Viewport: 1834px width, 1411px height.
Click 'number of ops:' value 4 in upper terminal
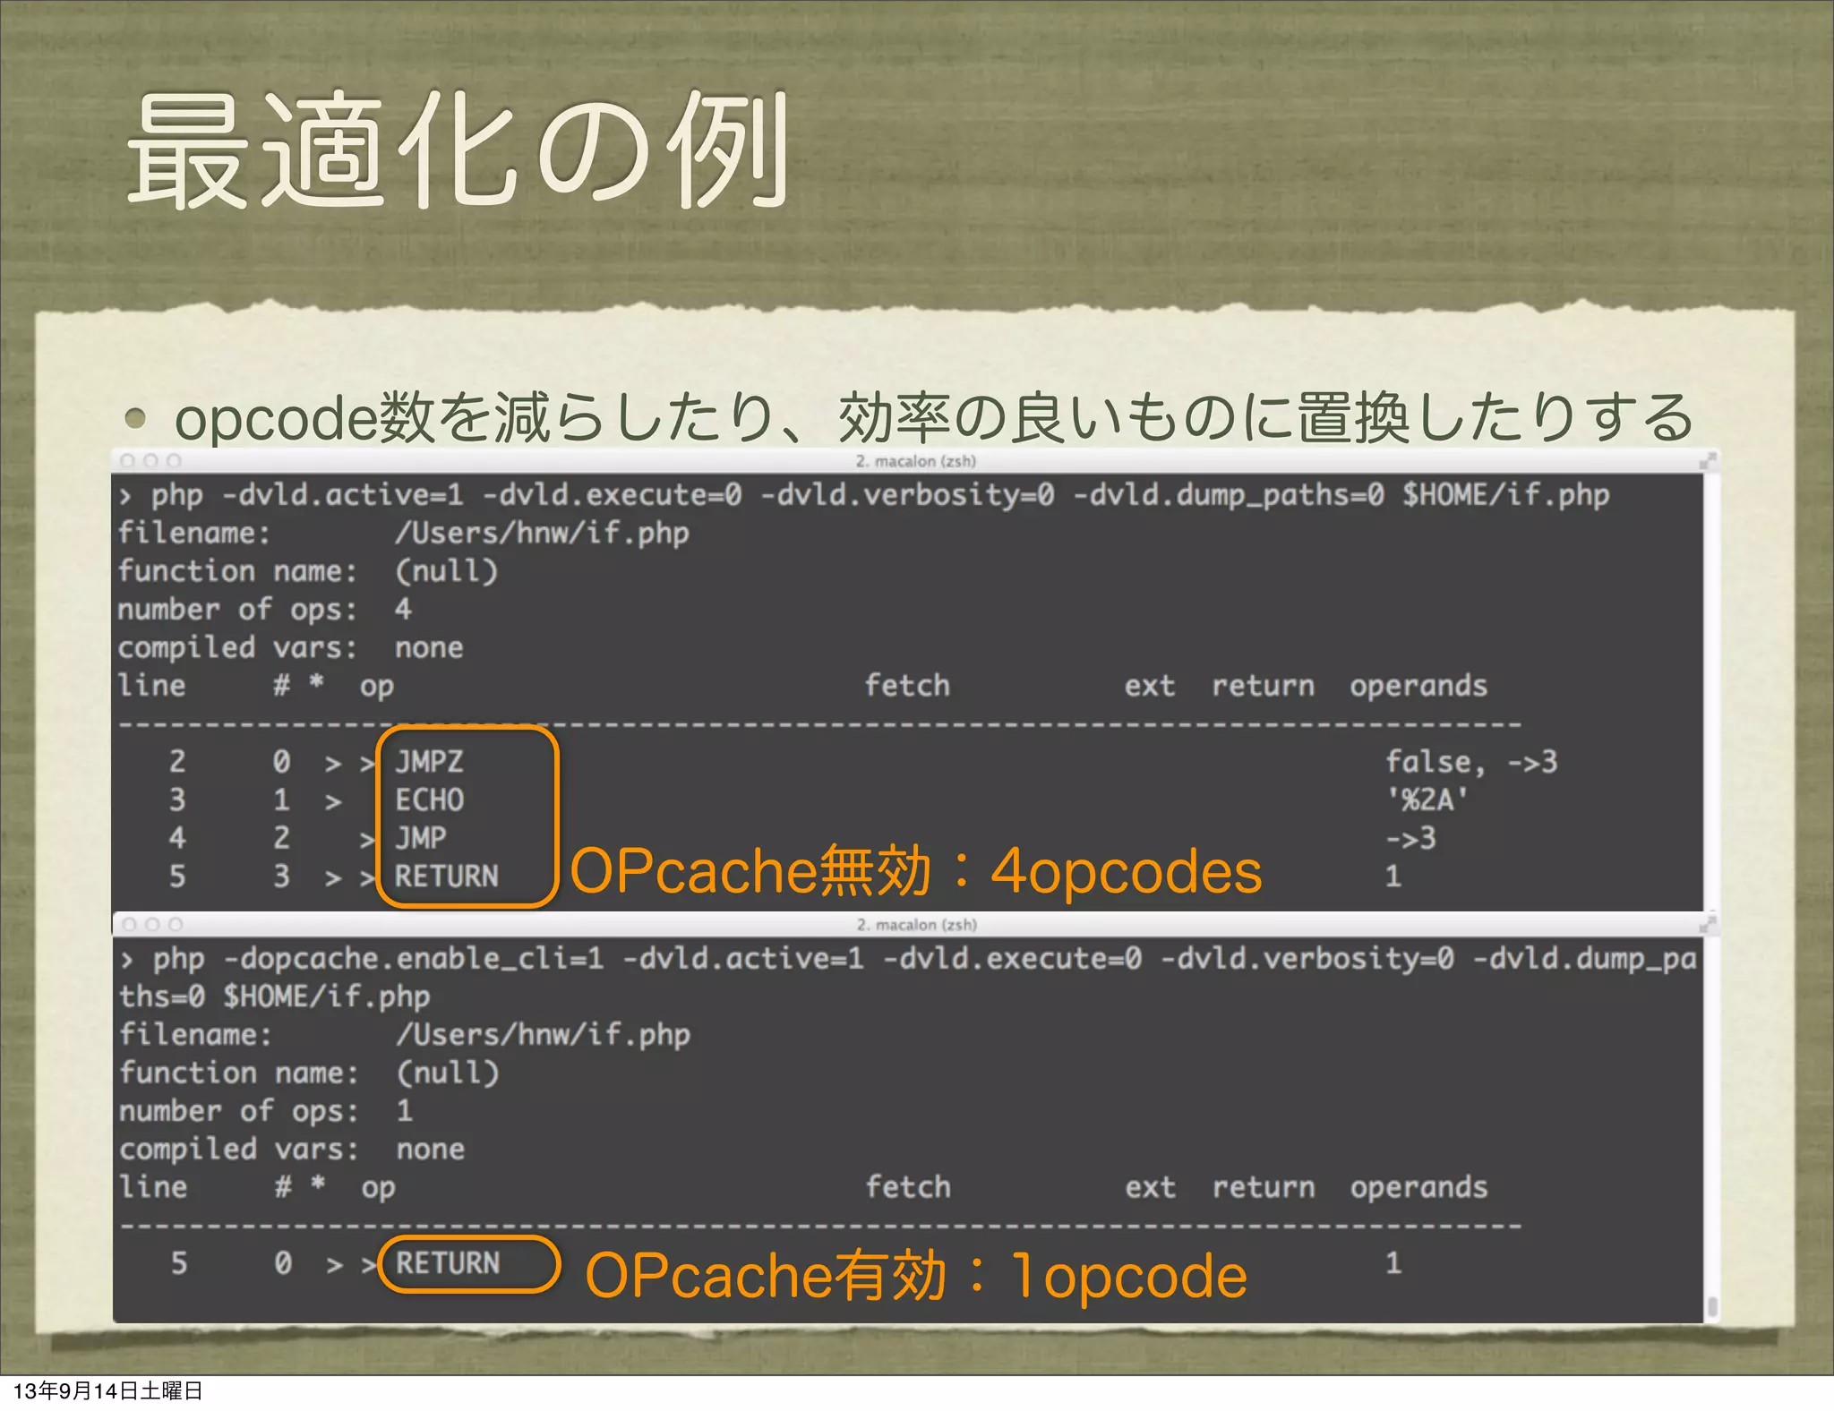403,610
